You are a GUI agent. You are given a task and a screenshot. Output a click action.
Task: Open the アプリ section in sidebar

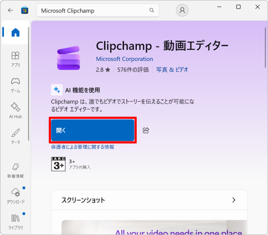(x=16, y=59)
